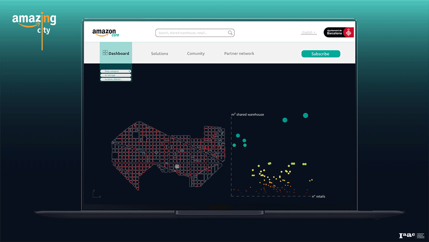Image resolution: width=429 pixels, height=242 pixels.
Task: Select the largest teal dot on scatter plot
Action: (305, 115)
